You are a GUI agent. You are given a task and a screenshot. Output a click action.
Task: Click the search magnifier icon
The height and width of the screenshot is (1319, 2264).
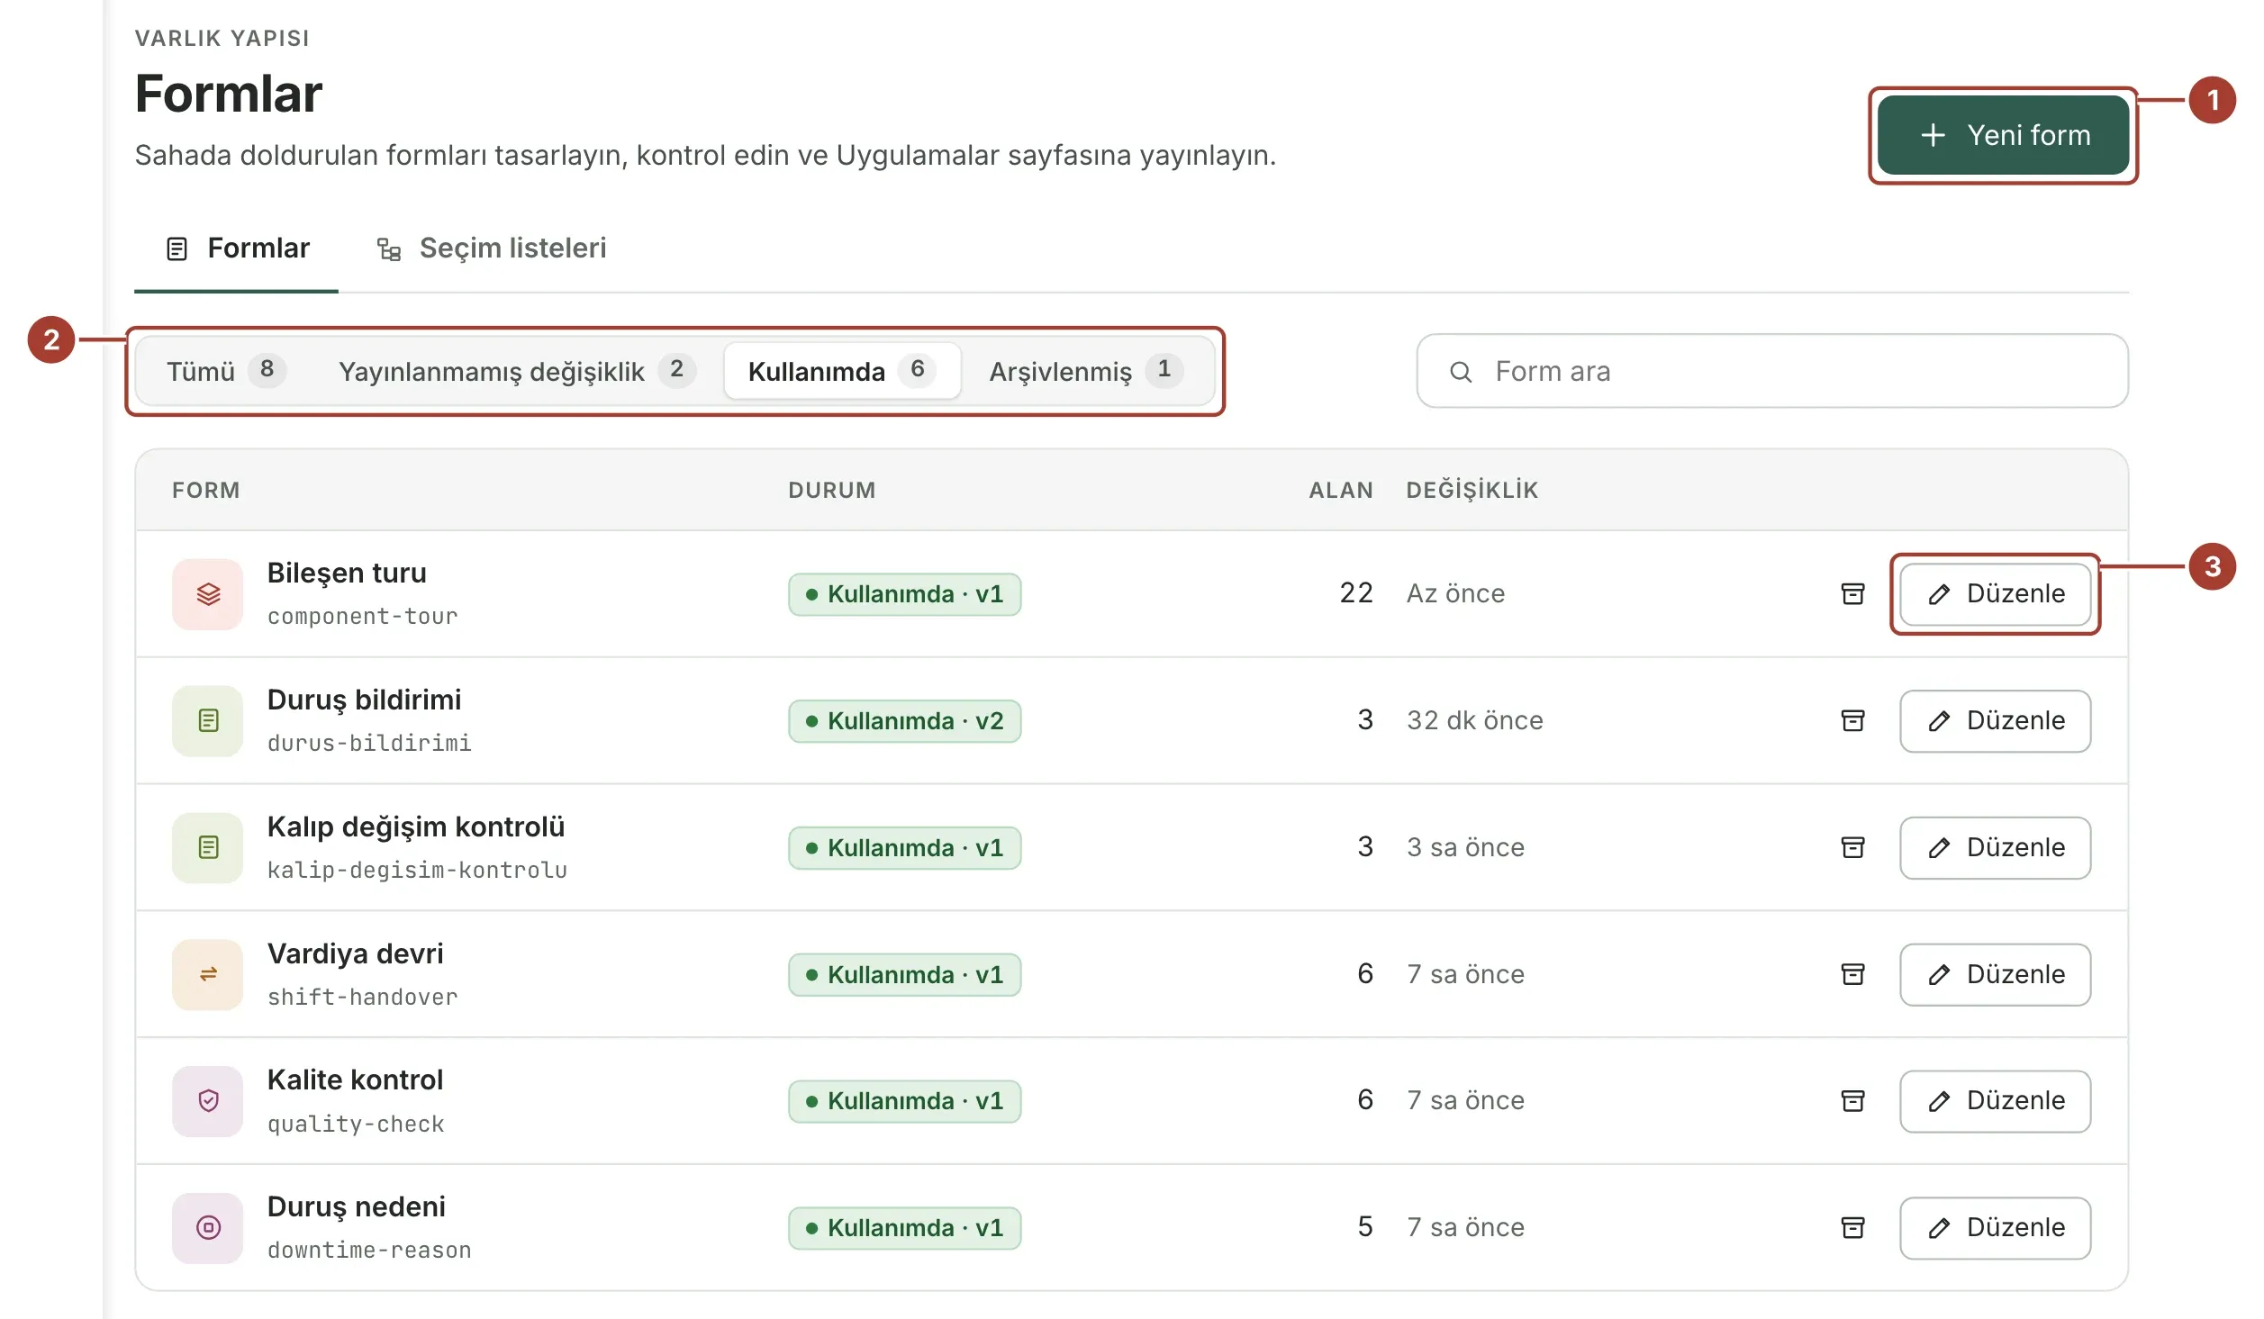(1461, 372)
